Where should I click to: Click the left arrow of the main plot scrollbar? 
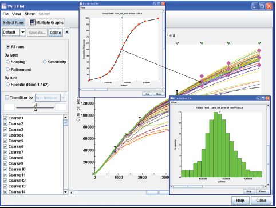72,193
